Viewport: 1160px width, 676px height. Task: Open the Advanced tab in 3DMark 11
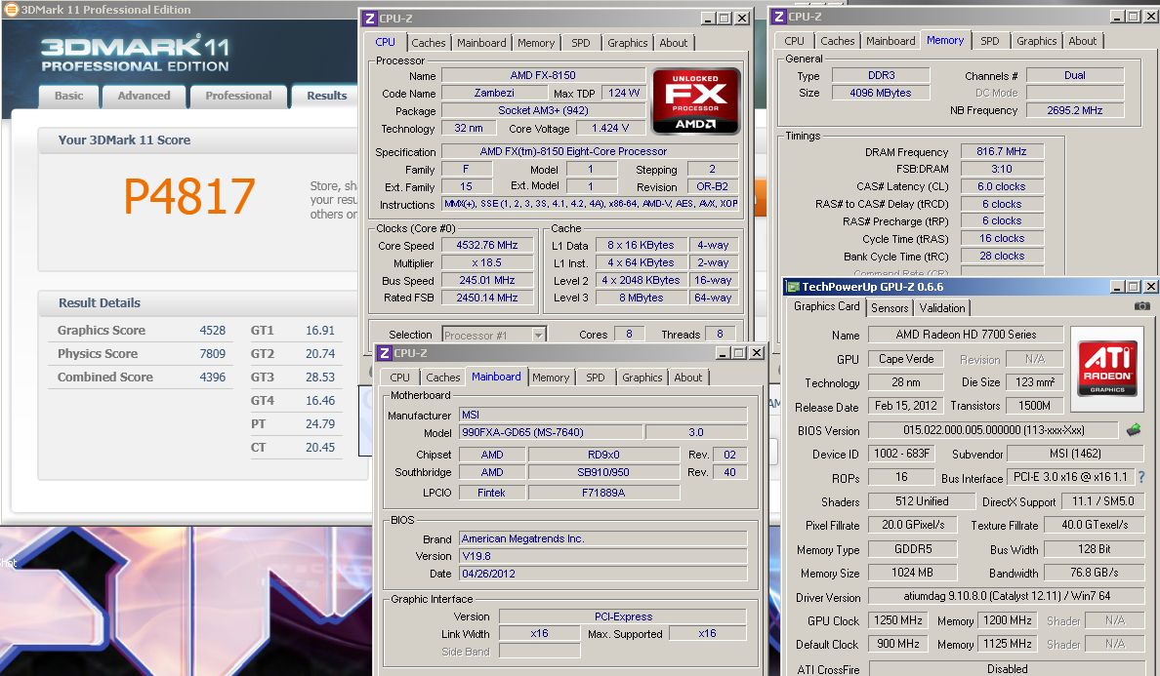[144, 96]
